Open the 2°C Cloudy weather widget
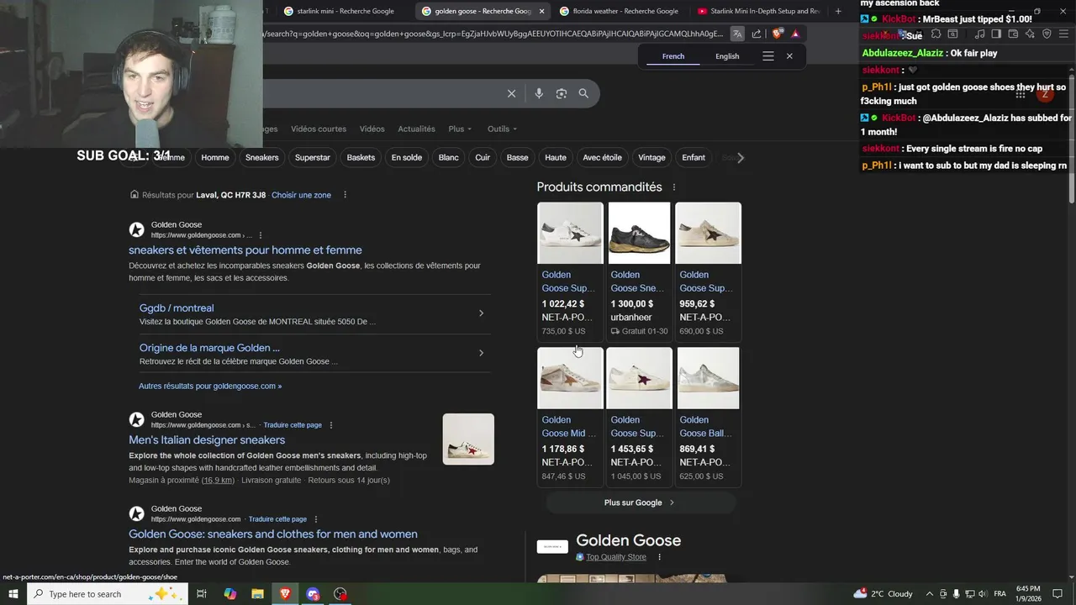This screenshot has width=1076, height=605. [883, 594]
